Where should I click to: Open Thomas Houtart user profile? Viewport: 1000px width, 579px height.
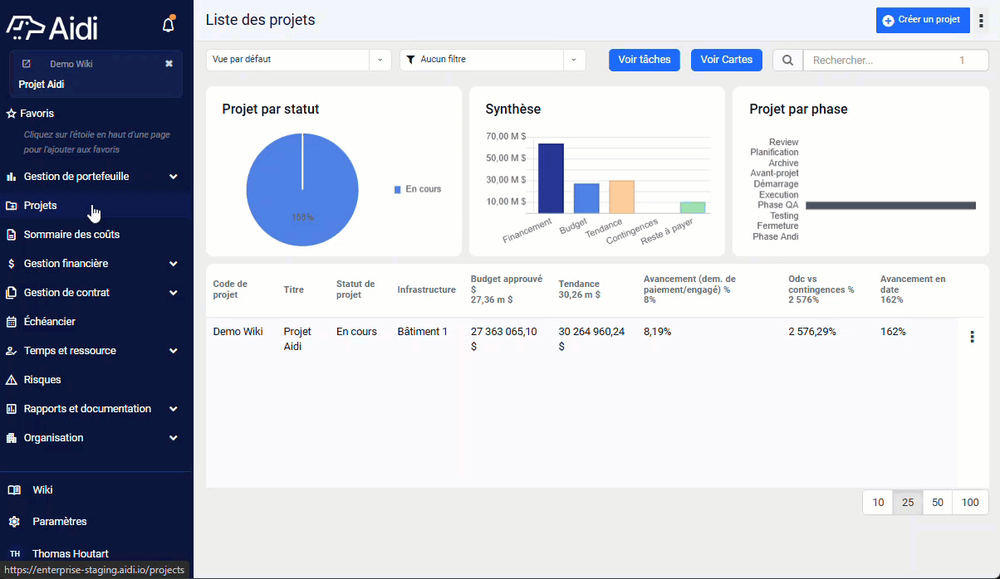coord(71,554)
